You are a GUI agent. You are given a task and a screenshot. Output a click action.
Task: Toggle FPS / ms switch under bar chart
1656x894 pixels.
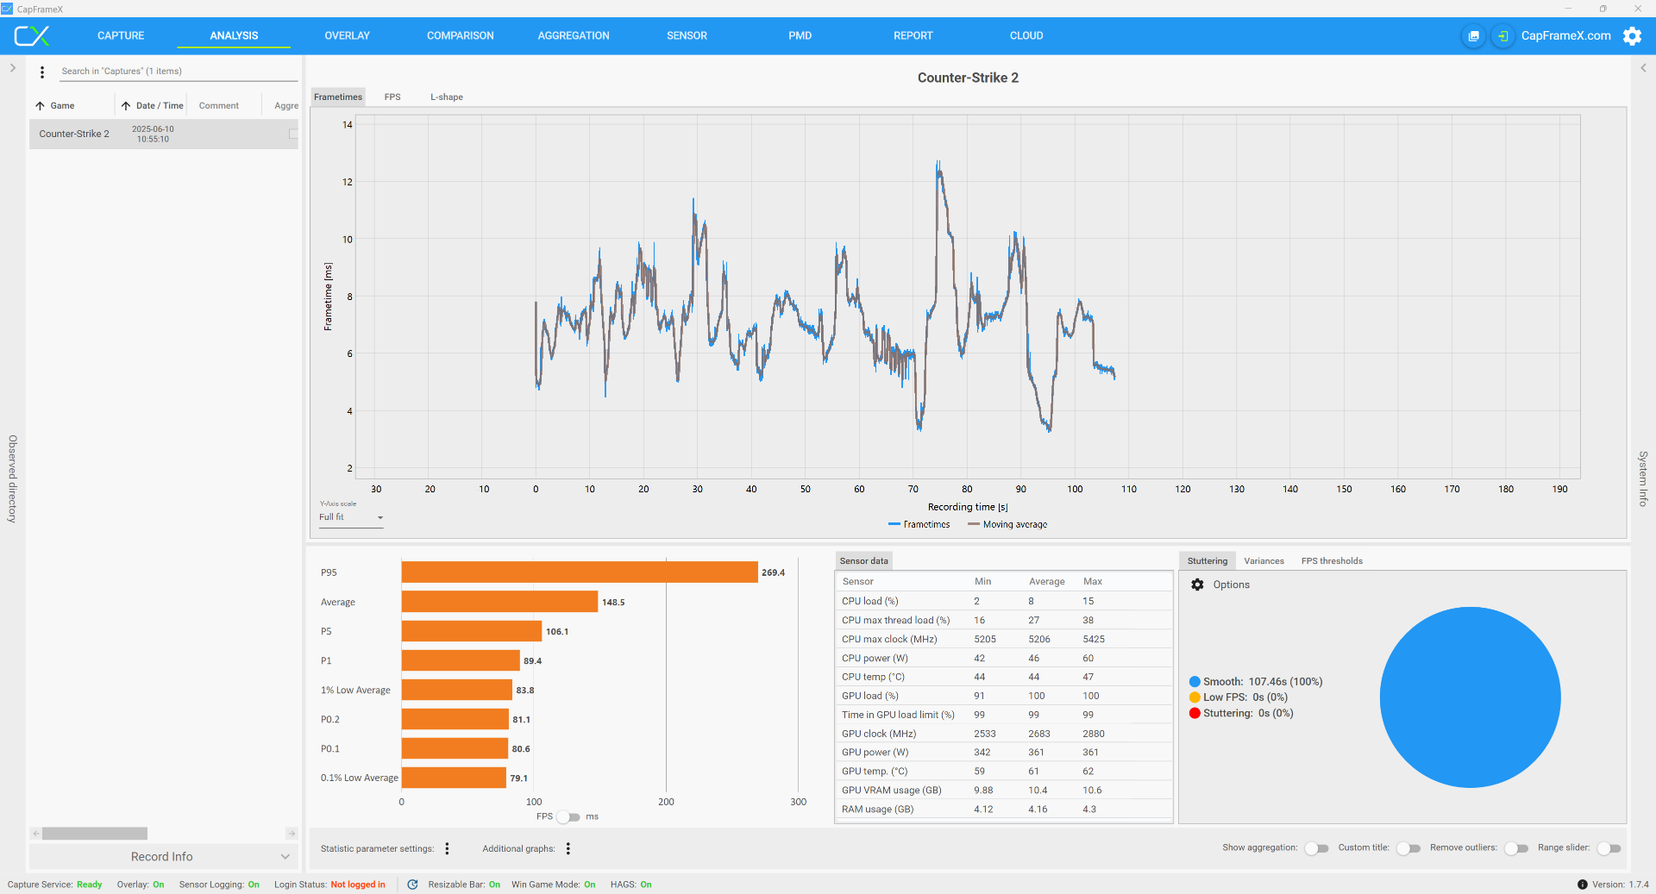click(568, 816)
